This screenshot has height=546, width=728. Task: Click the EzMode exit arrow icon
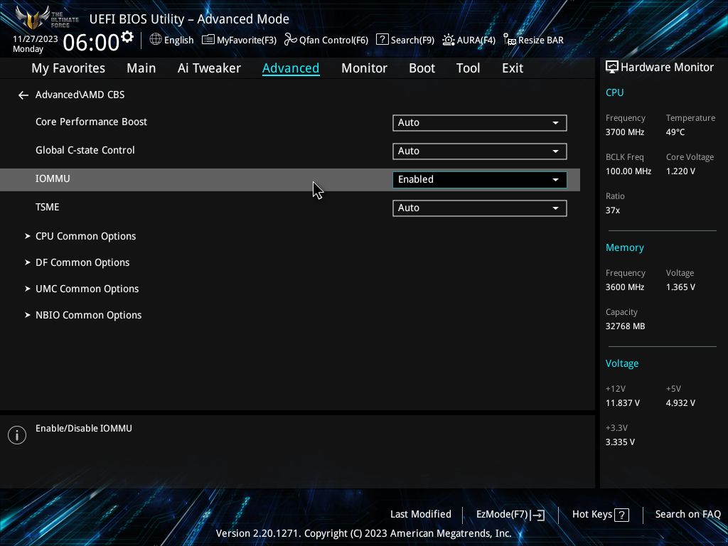(537, 515)
